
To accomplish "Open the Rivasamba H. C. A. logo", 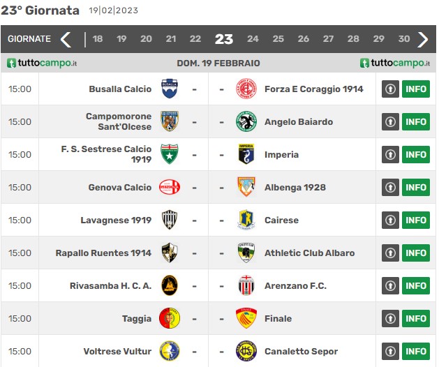I will [x=170, y=285].
